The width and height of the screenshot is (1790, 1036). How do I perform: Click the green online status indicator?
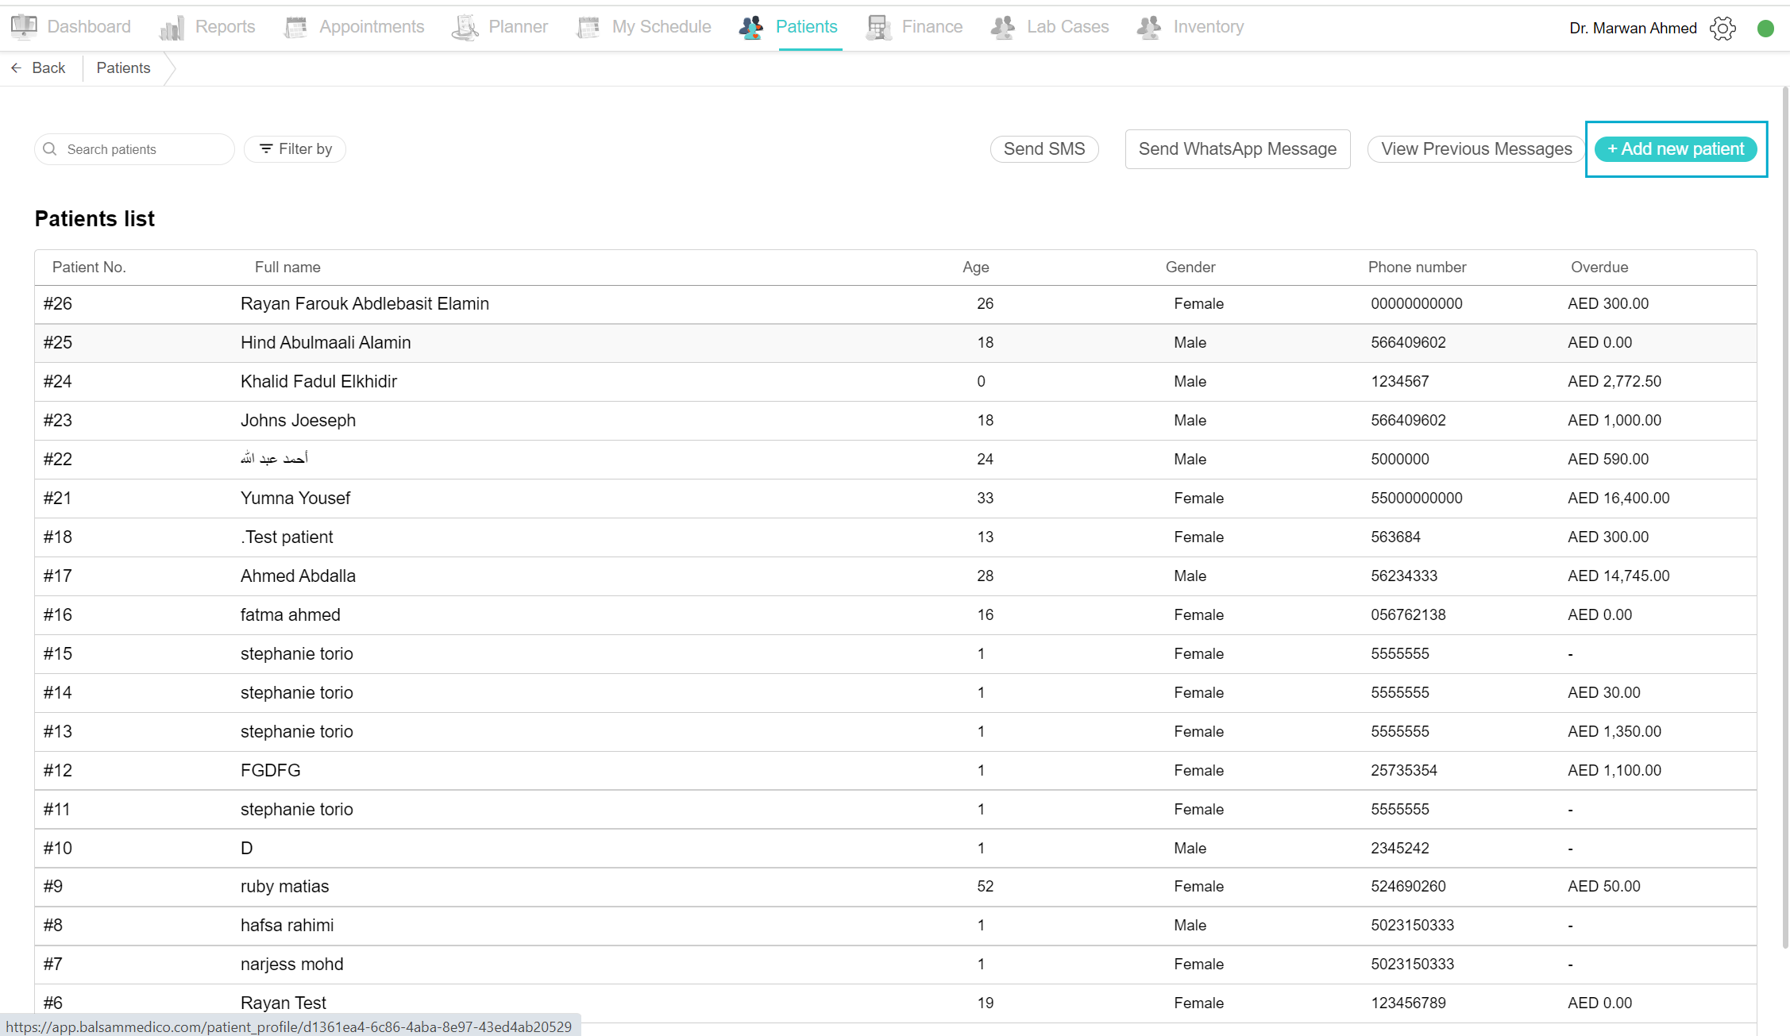pyautogui.click(x=1765, y=29)
